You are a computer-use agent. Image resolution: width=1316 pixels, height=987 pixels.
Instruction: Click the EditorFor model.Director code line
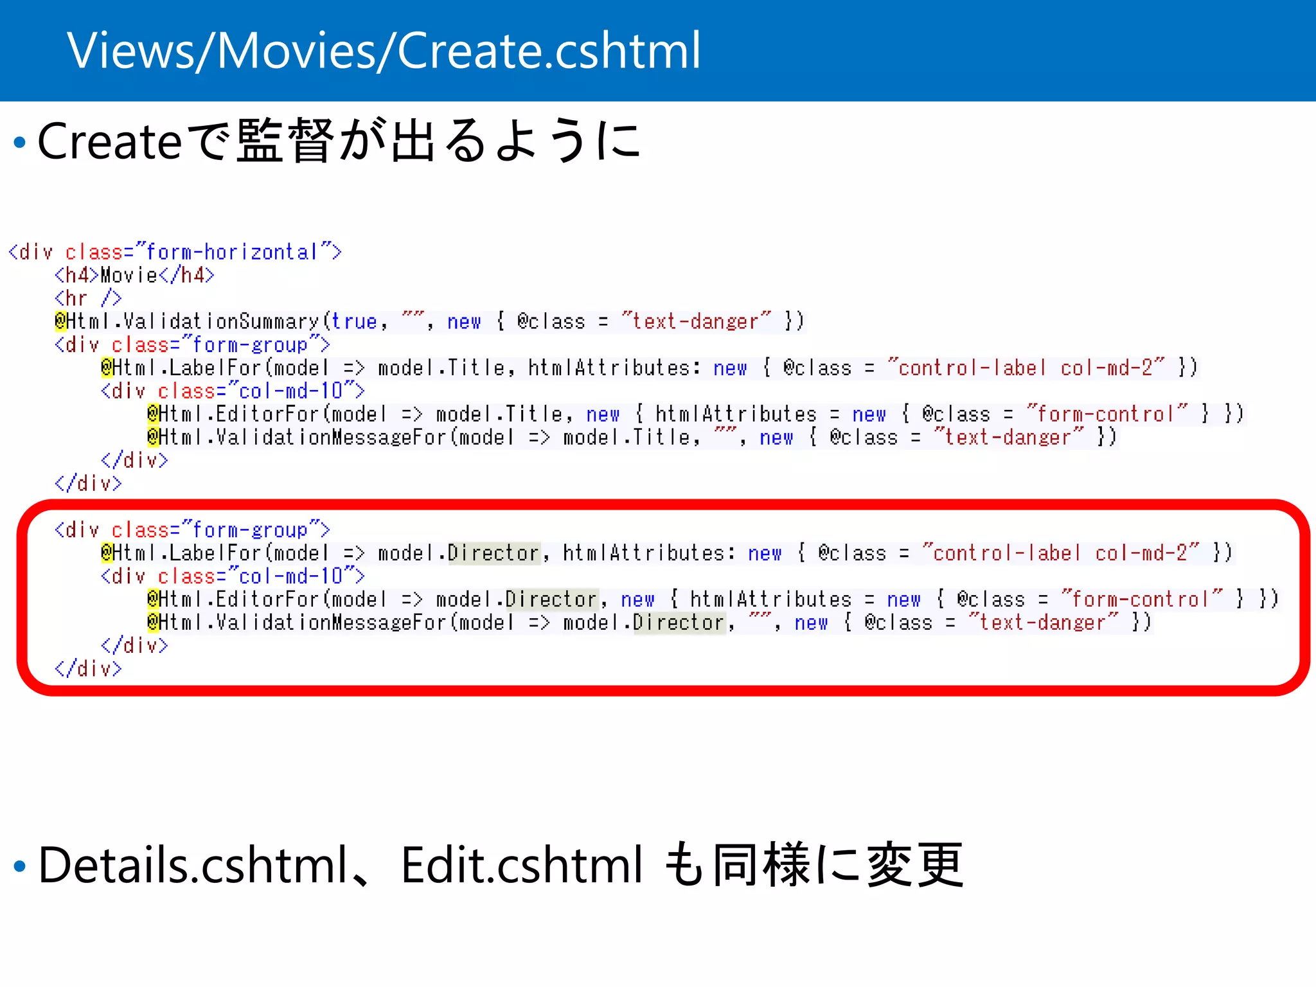(713, 599)
